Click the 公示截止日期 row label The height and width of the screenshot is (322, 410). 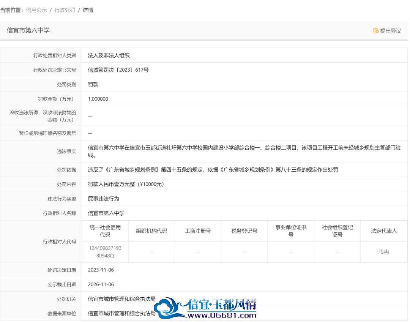point(62,284)
